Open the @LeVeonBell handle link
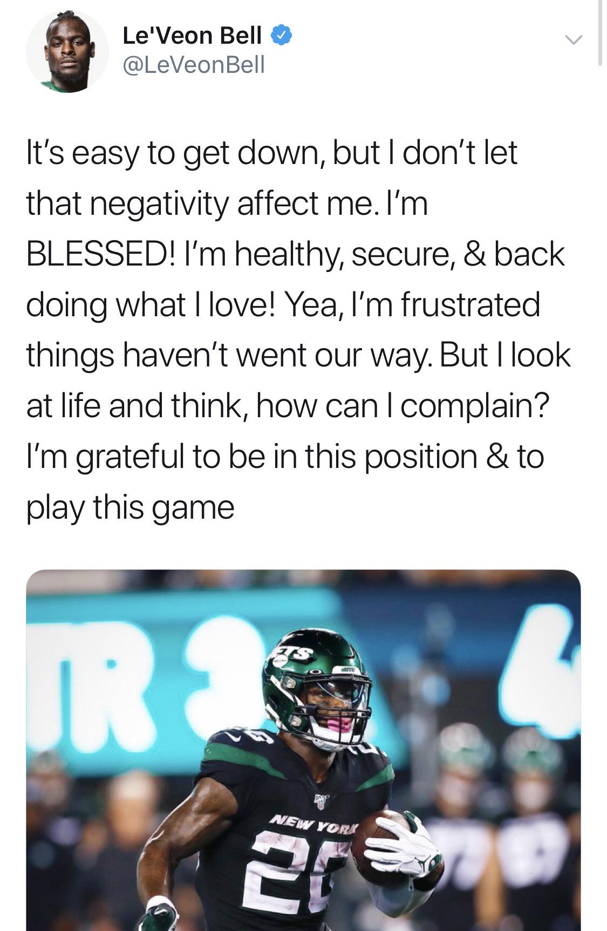Image resolution: width=607 pixels, height=931 pixels. coord(194,65)
